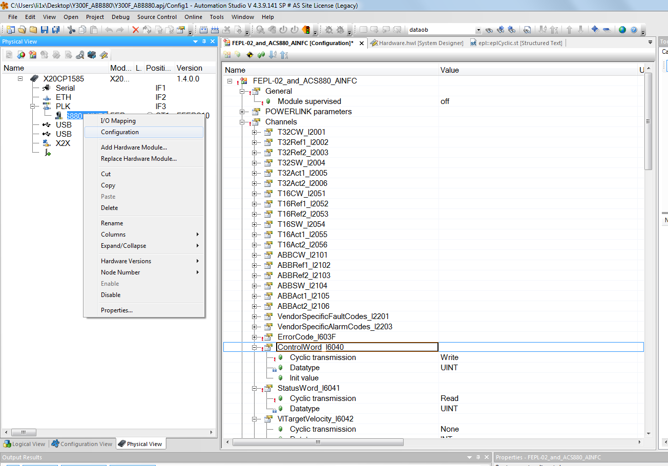
Task: Choose Properties... from the context menu
Action: 143,310
